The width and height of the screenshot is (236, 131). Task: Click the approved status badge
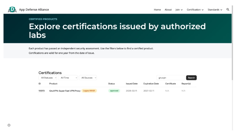(x=114, y=91)
